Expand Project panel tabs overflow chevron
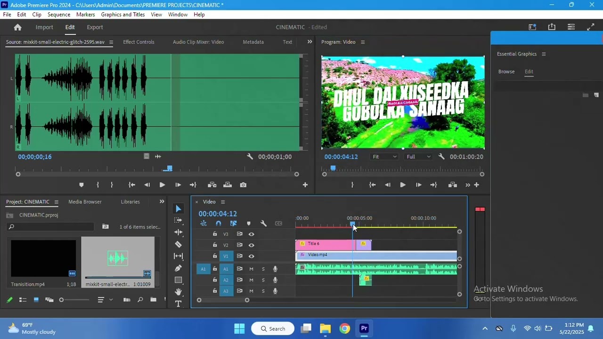Screen dimensions: 603x339 (162, 202)
